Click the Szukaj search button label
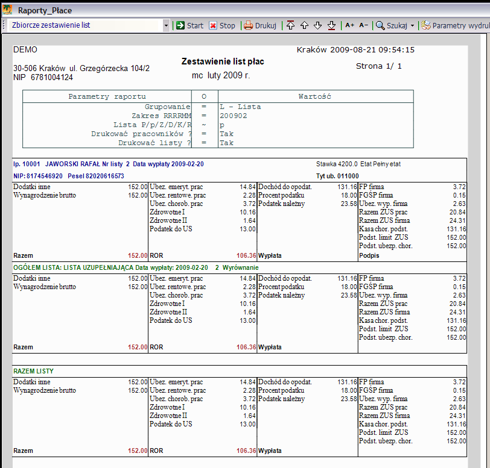490x468 pixels. 397,25
